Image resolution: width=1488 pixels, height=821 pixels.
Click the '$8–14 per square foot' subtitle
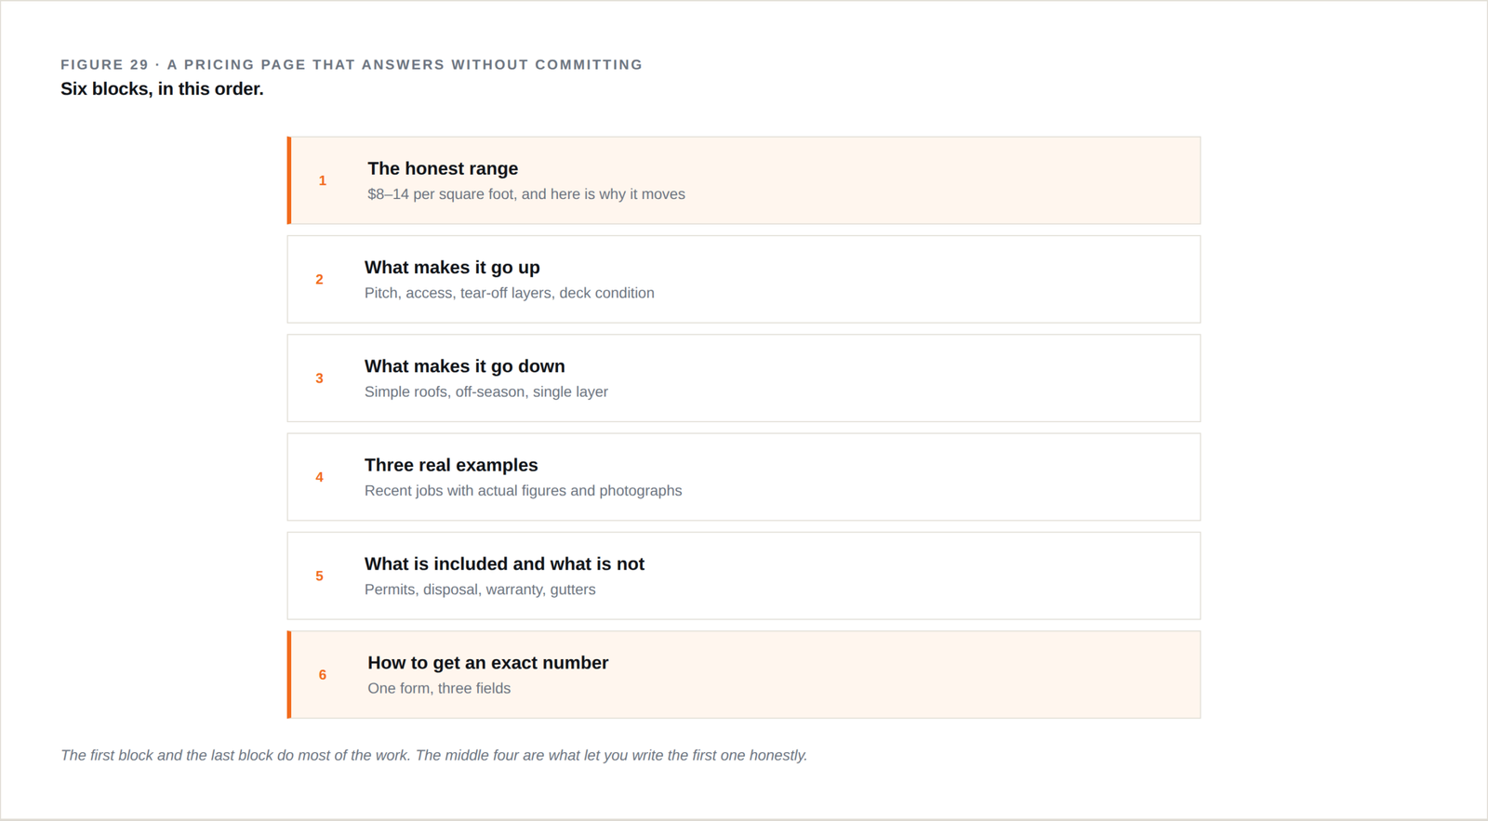pos(526,194)
